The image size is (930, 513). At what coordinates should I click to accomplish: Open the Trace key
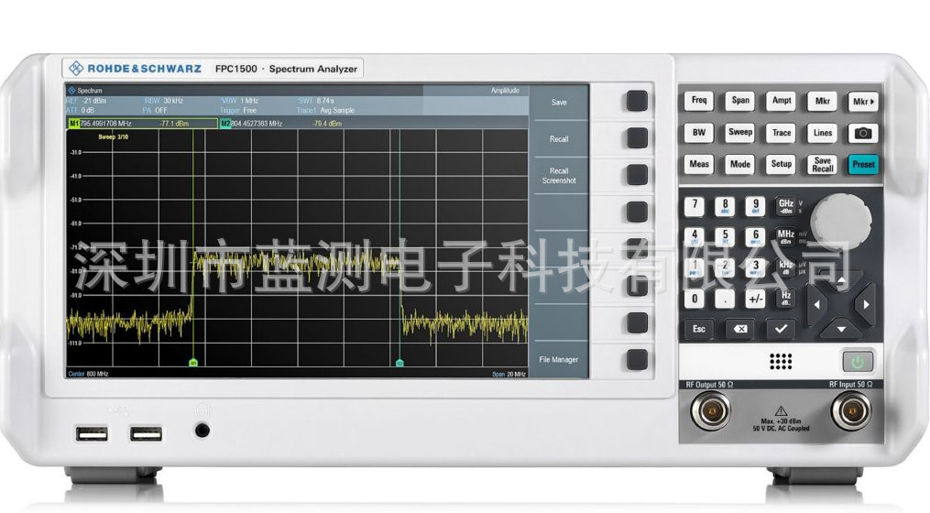point(782,133)
